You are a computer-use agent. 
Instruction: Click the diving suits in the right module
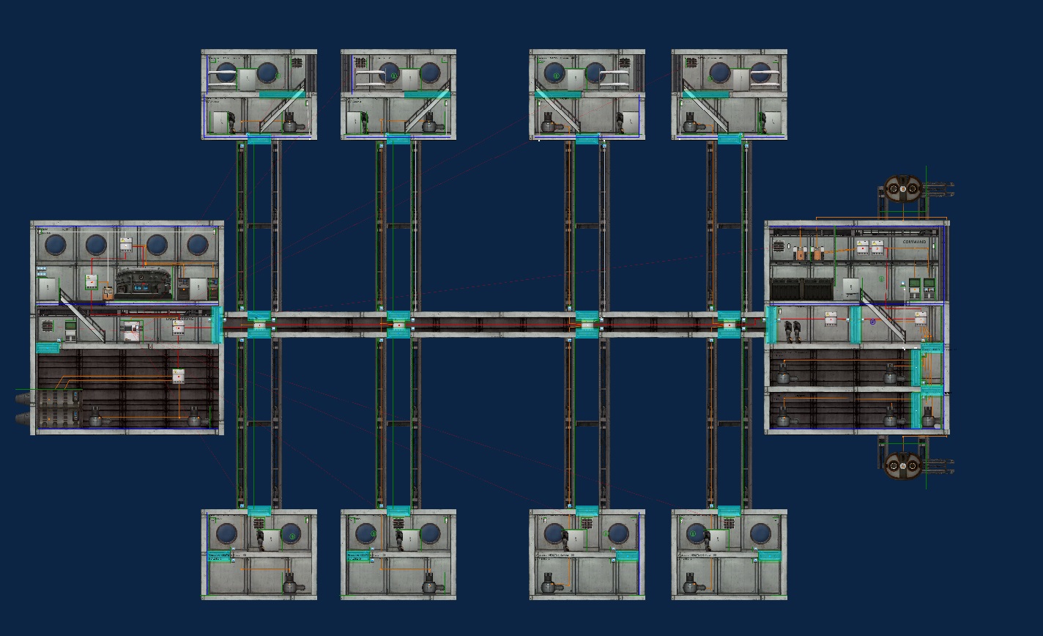[793, 330]
